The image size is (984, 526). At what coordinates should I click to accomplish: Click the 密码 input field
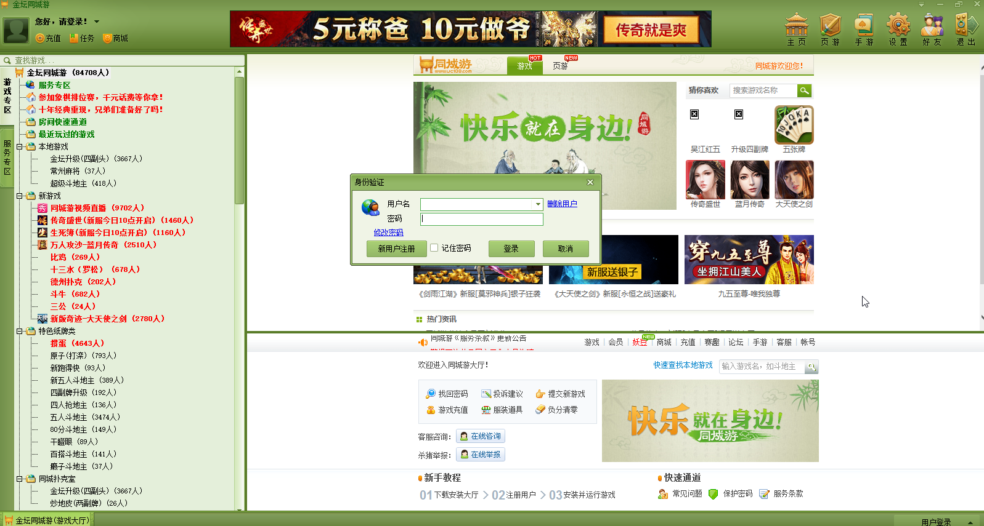click(x=482, y=219)
